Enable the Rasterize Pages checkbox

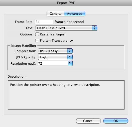point(37,34)
